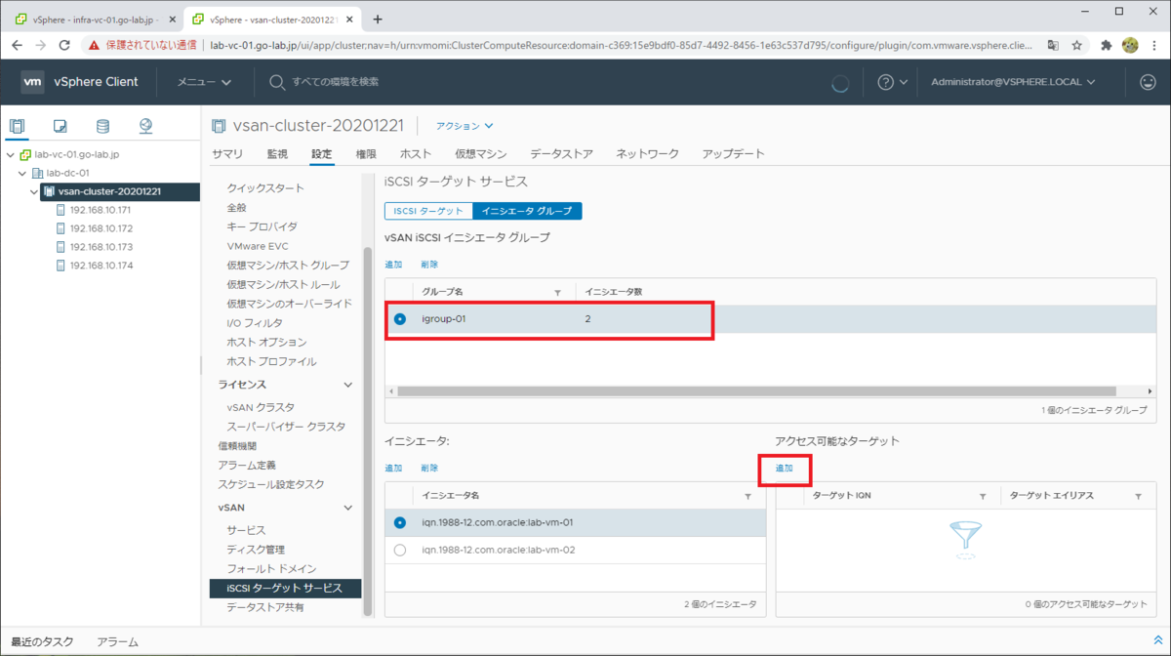This screenshot has height=656, width=1171.
Task: Click 追加 under accessible targets
Action: tap(785, 469)
